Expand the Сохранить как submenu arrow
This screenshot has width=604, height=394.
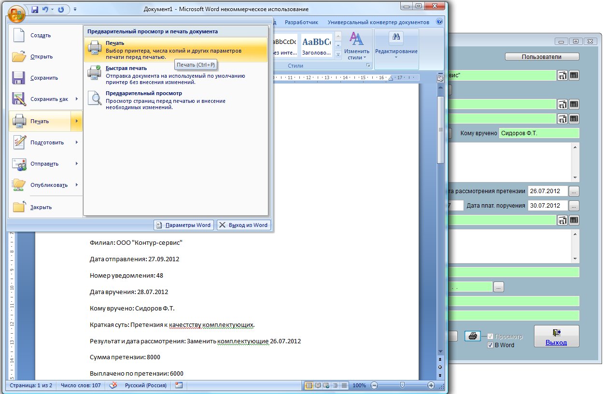[x=77, y=99]
